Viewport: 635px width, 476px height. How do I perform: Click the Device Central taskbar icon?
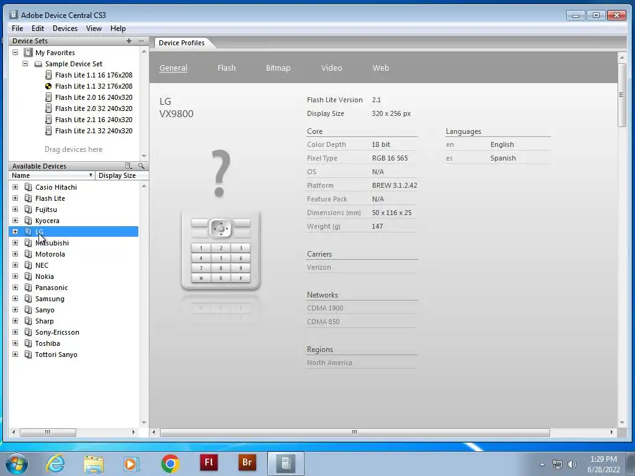point(285,464)
